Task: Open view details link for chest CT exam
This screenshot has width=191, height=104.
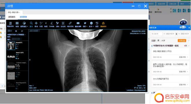Action: (x=183, y=57)
